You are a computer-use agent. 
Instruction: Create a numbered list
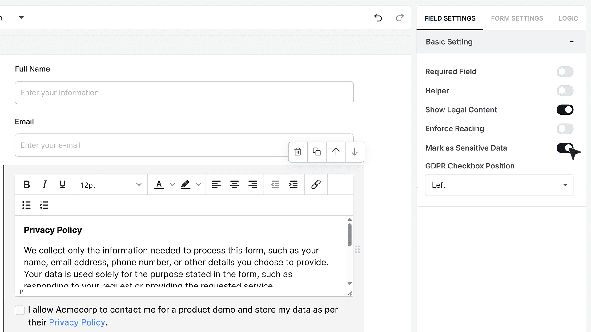(x=44, y=205)
